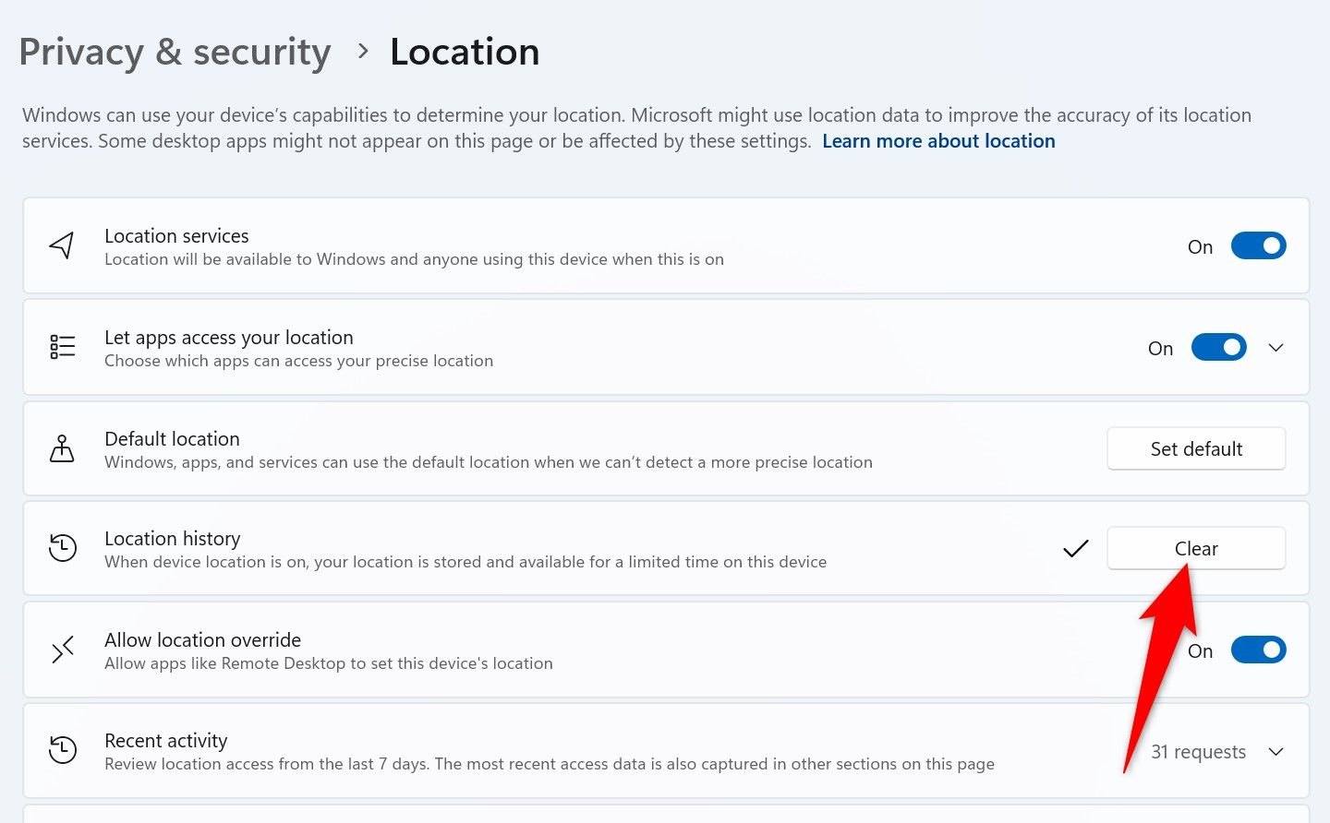Screen dimensions: 1330x823
Task: Select the Location history row description
Action: [465, 562]
